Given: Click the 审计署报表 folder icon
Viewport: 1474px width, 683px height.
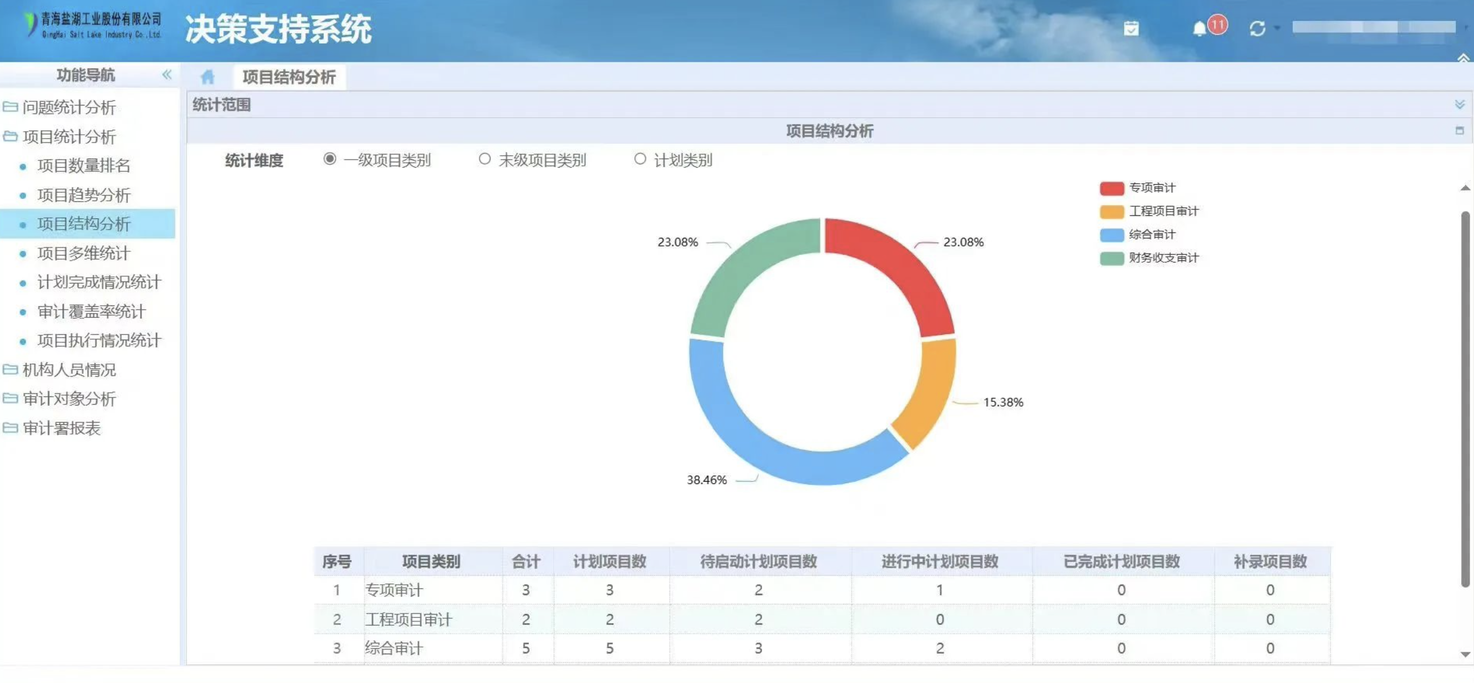Looking at the screenshot, I should pyautogui.click(x=10, y=428).
